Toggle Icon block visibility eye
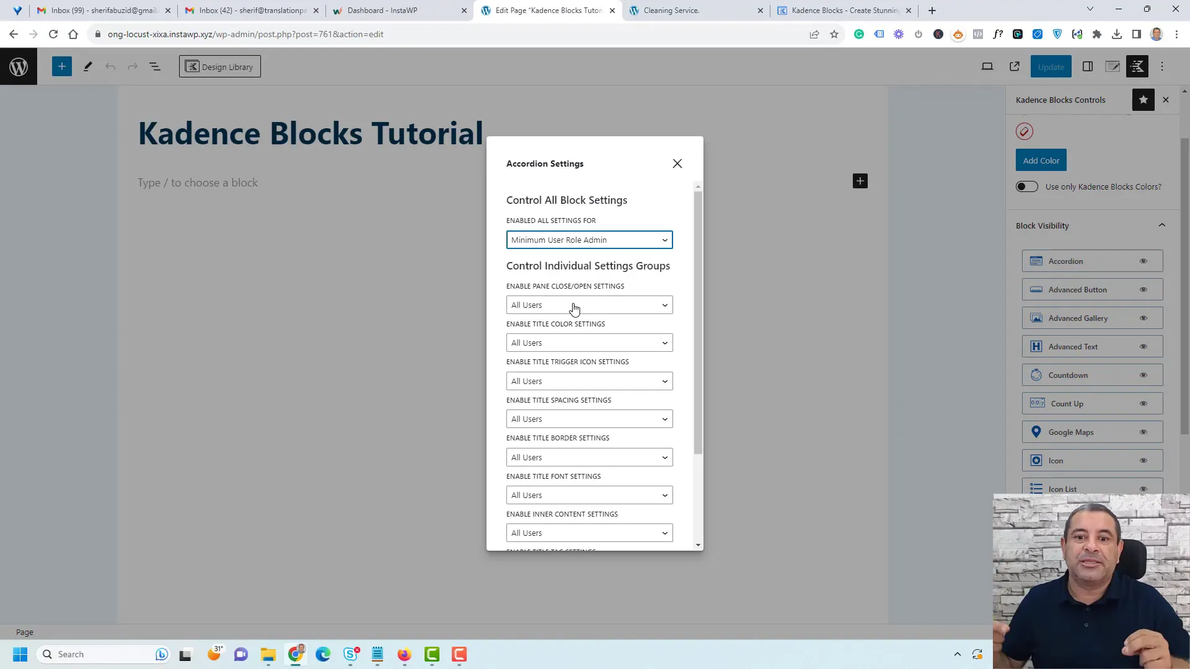This screenshot has height=669, width=1190. click(x=1144, y=460)
